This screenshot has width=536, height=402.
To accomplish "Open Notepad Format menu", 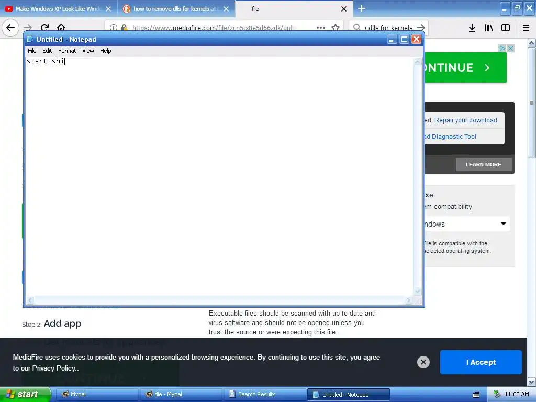I will click(x=67, y=51).
